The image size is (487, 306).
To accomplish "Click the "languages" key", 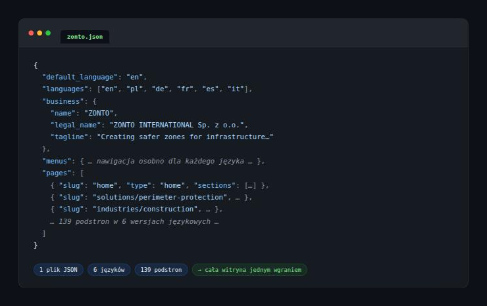I will [65, 89].
